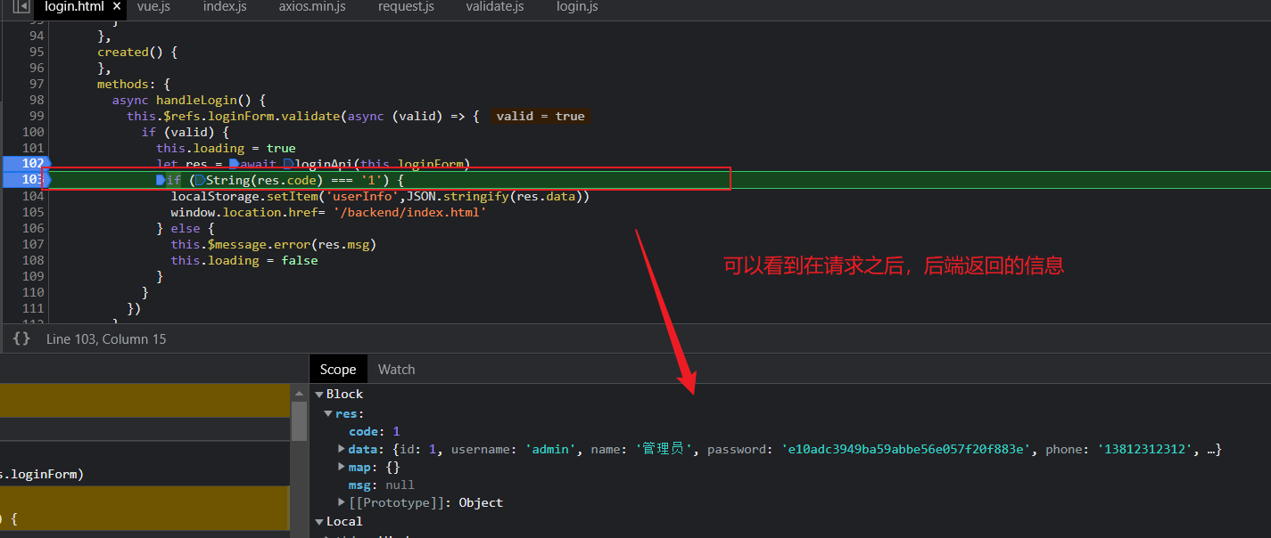Viewport: 1271px width, 538px height.
Task: Open the request.js tab
Action: click(x=406, y=7)
